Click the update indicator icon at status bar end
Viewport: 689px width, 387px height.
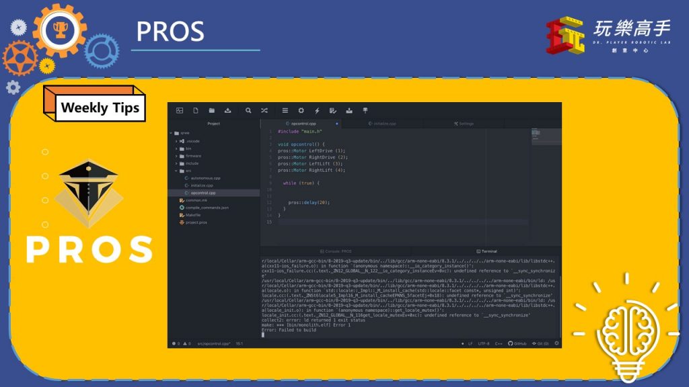[556, 343]
